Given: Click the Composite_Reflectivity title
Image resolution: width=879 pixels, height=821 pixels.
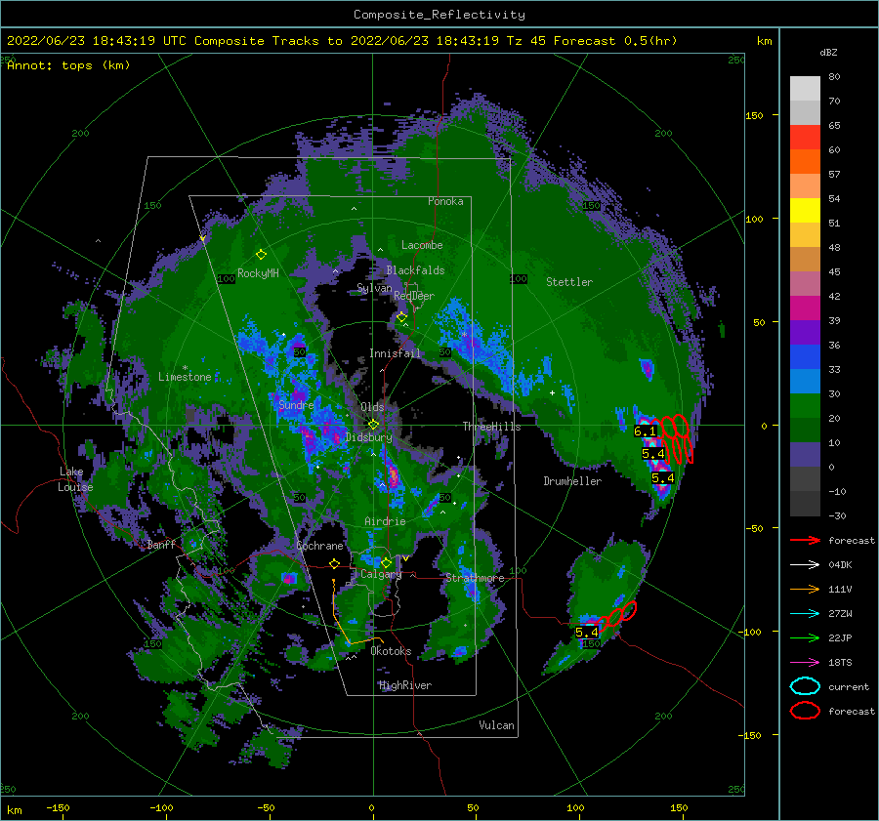Looking at the screenshot, I should point(439,15).
